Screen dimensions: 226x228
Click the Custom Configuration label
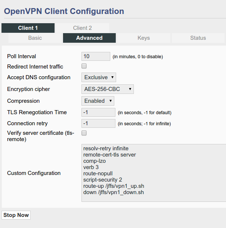34,173
